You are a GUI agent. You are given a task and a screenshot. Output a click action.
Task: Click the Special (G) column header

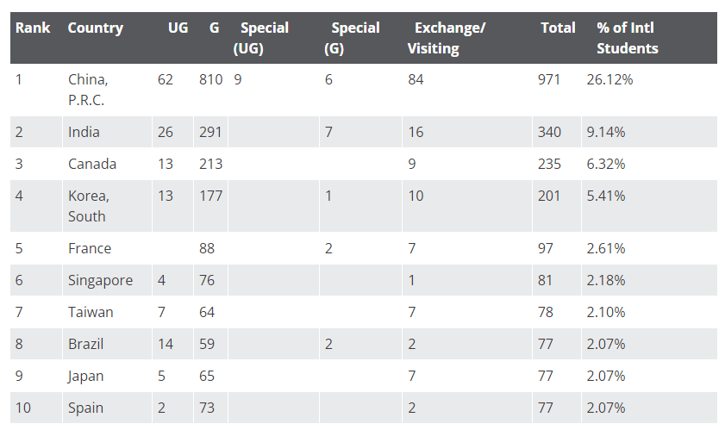click(x=352, y=38)
